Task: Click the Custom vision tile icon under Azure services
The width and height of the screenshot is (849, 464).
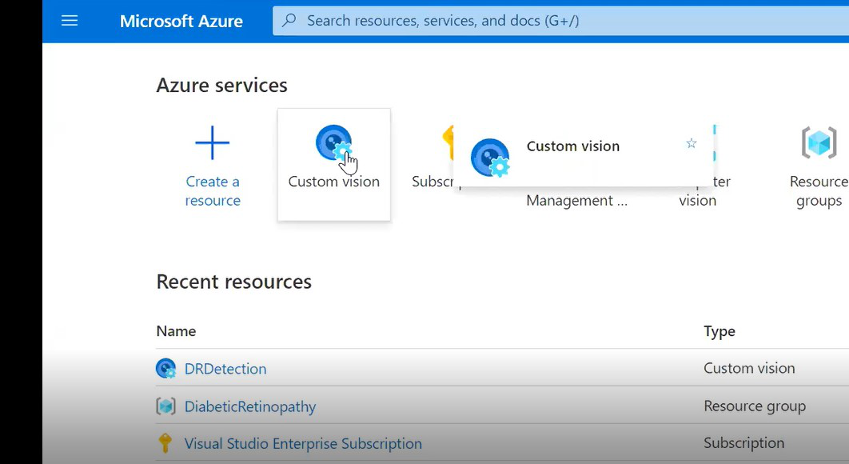Action: (333, 143)
